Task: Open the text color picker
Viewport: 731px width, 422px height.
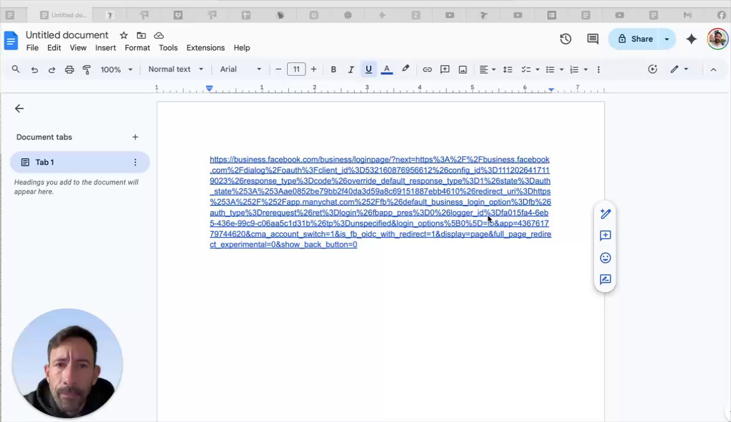Action: tap(387, 69)
